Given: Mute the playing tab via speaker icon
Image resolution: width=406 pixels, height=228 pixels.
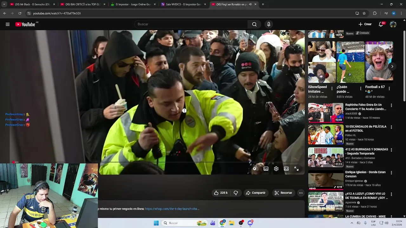Looking at the screenshot, I should tap(250, 4).
